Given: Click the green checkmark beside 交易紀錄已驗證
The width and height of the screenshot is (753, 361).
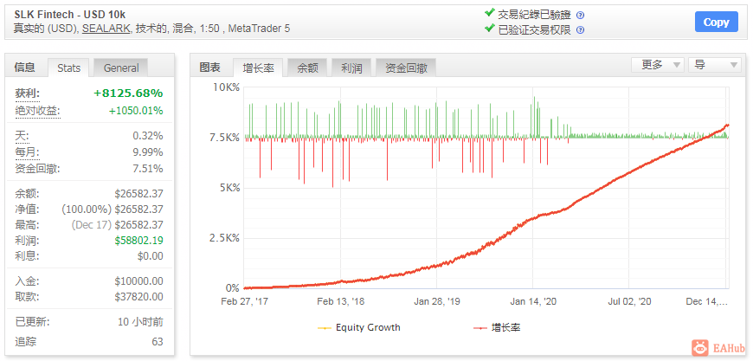Looking at the screenshot, I should pos(489,14).
